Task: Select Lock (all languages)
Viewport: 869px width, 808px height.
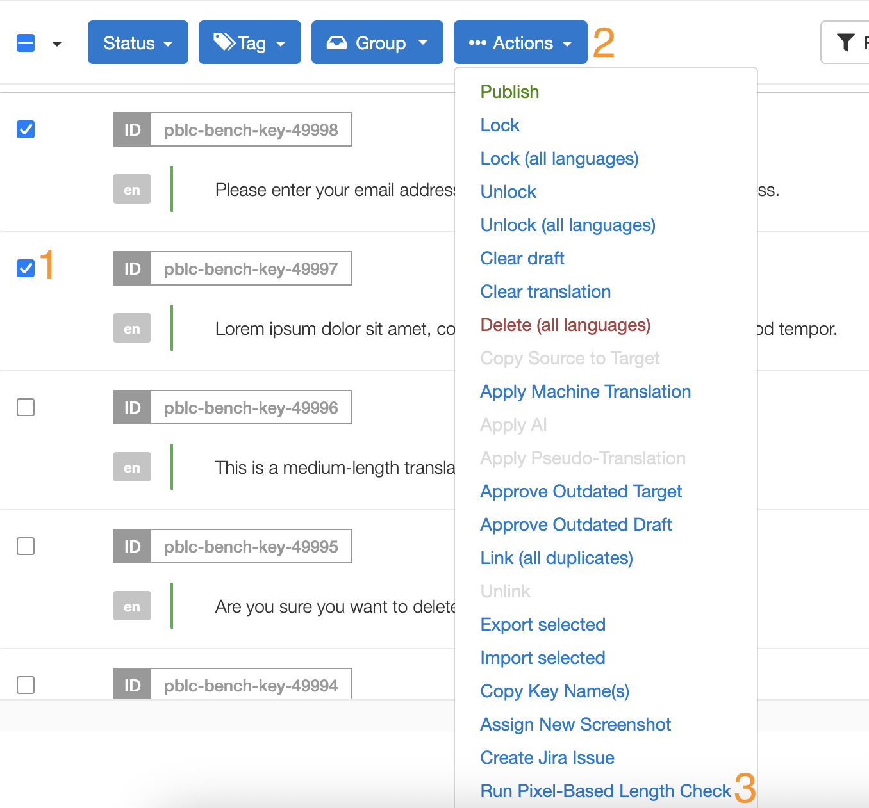Action: pos(559,158)
